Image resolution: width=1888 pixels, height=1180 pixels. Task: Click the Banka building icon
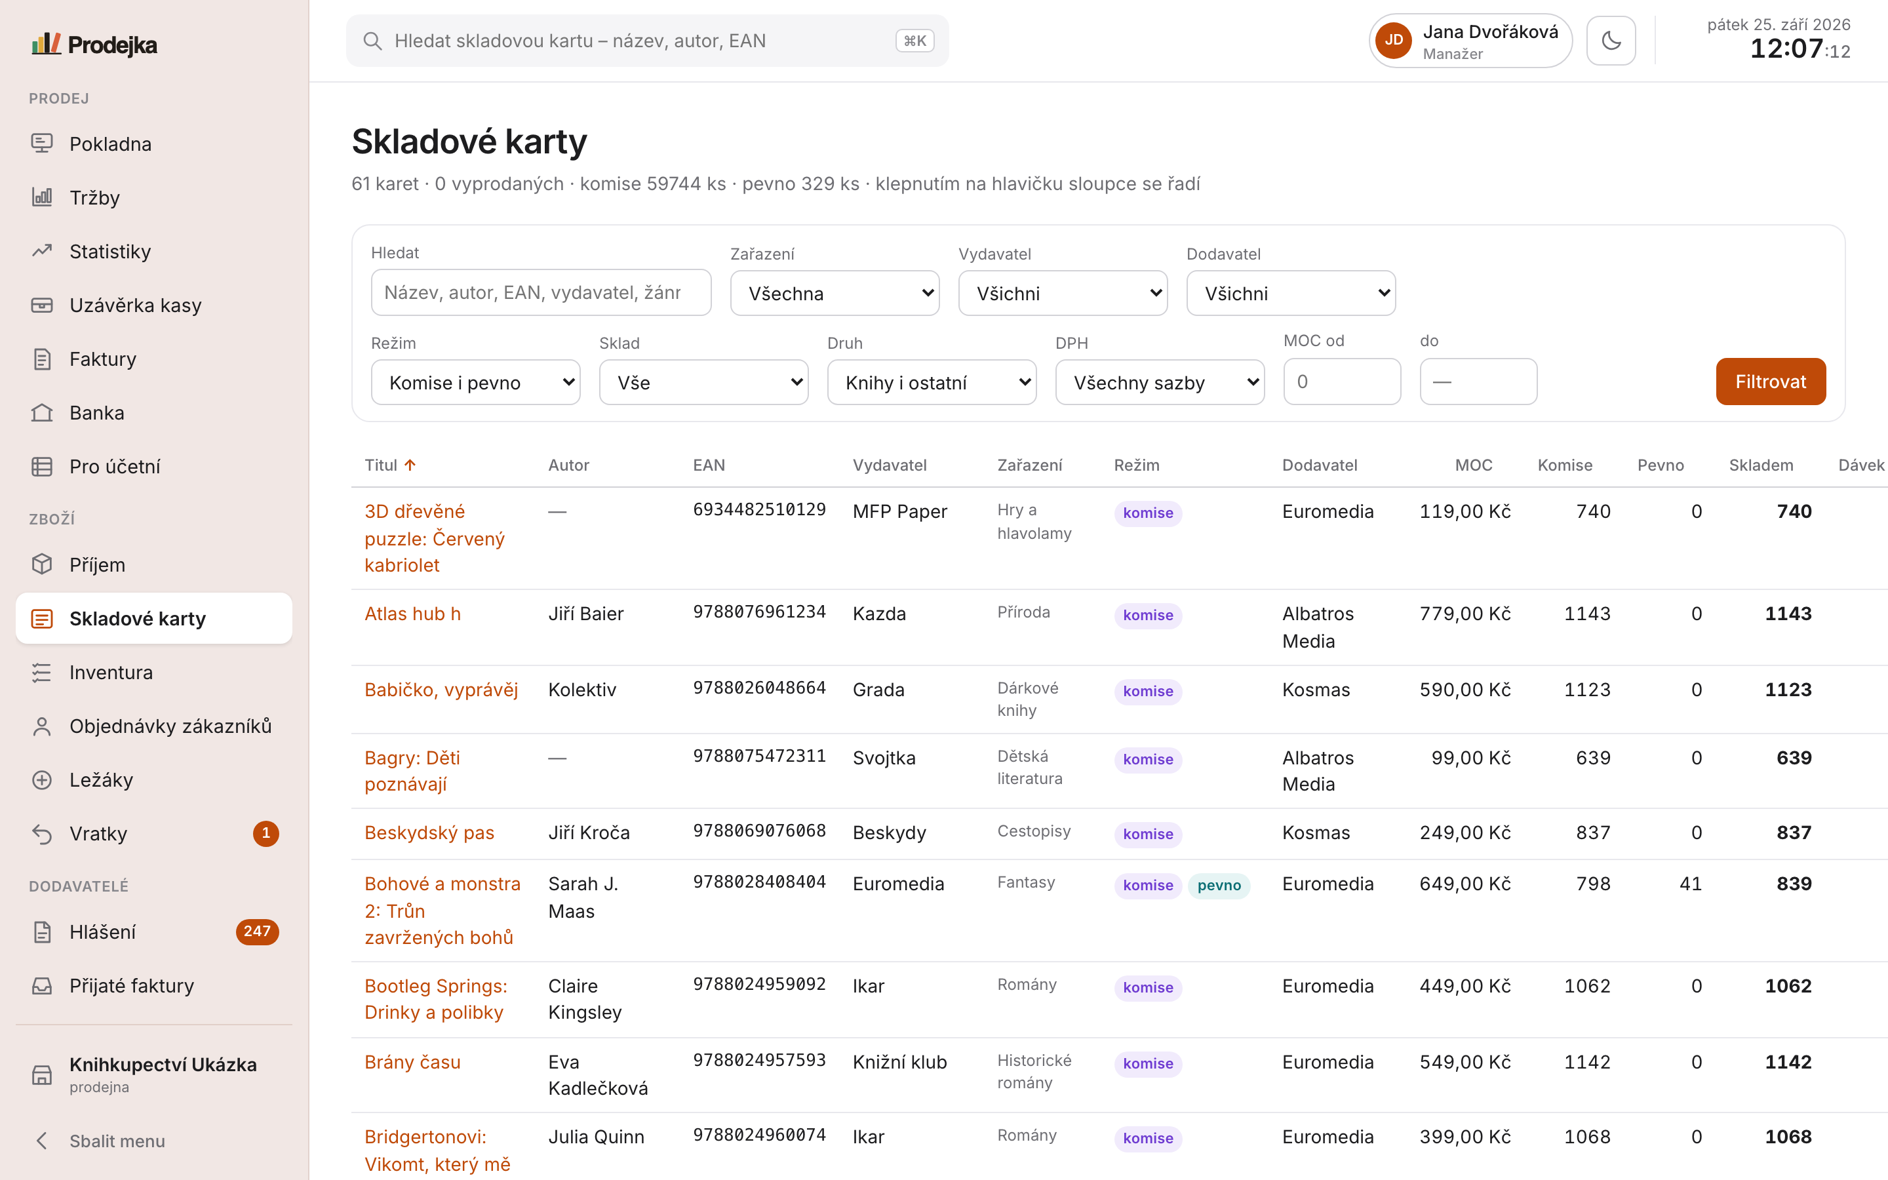pos(42,413)
